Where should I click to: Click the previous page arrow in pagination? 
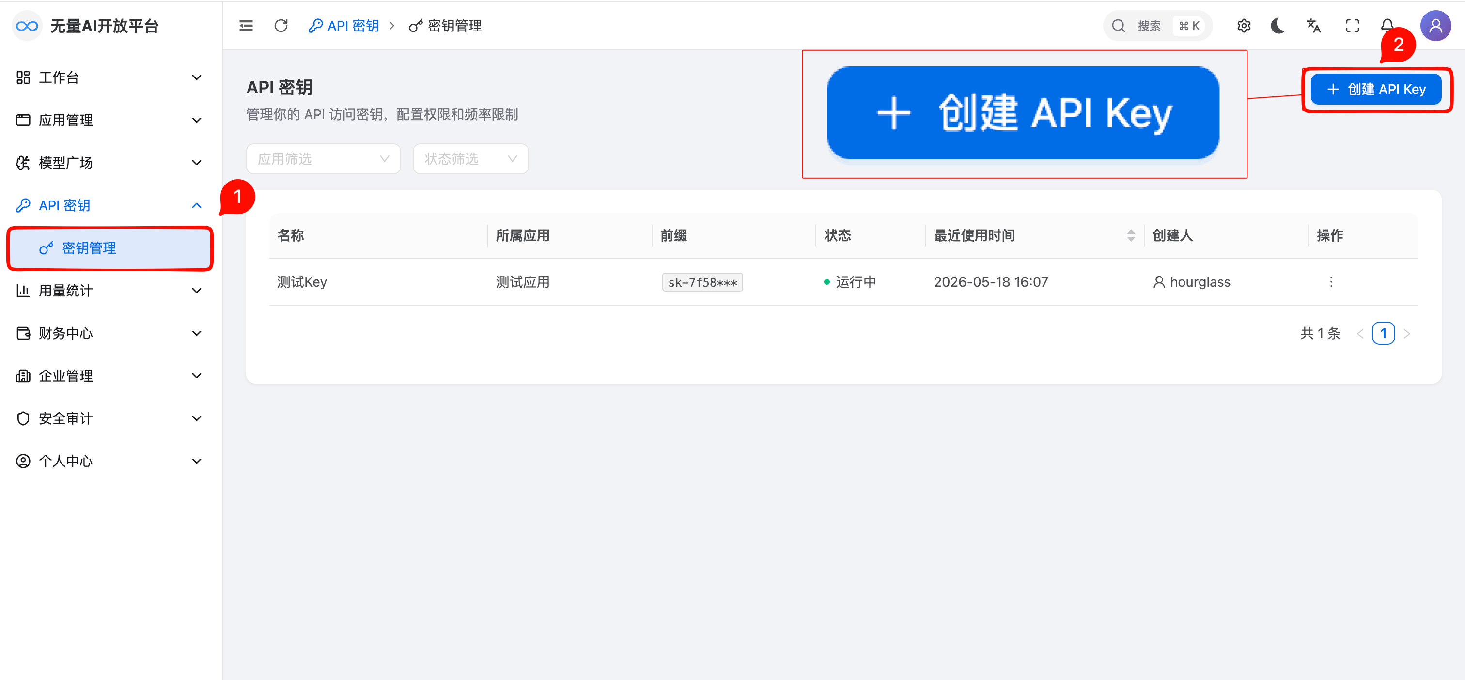(x=1360, y=334)
